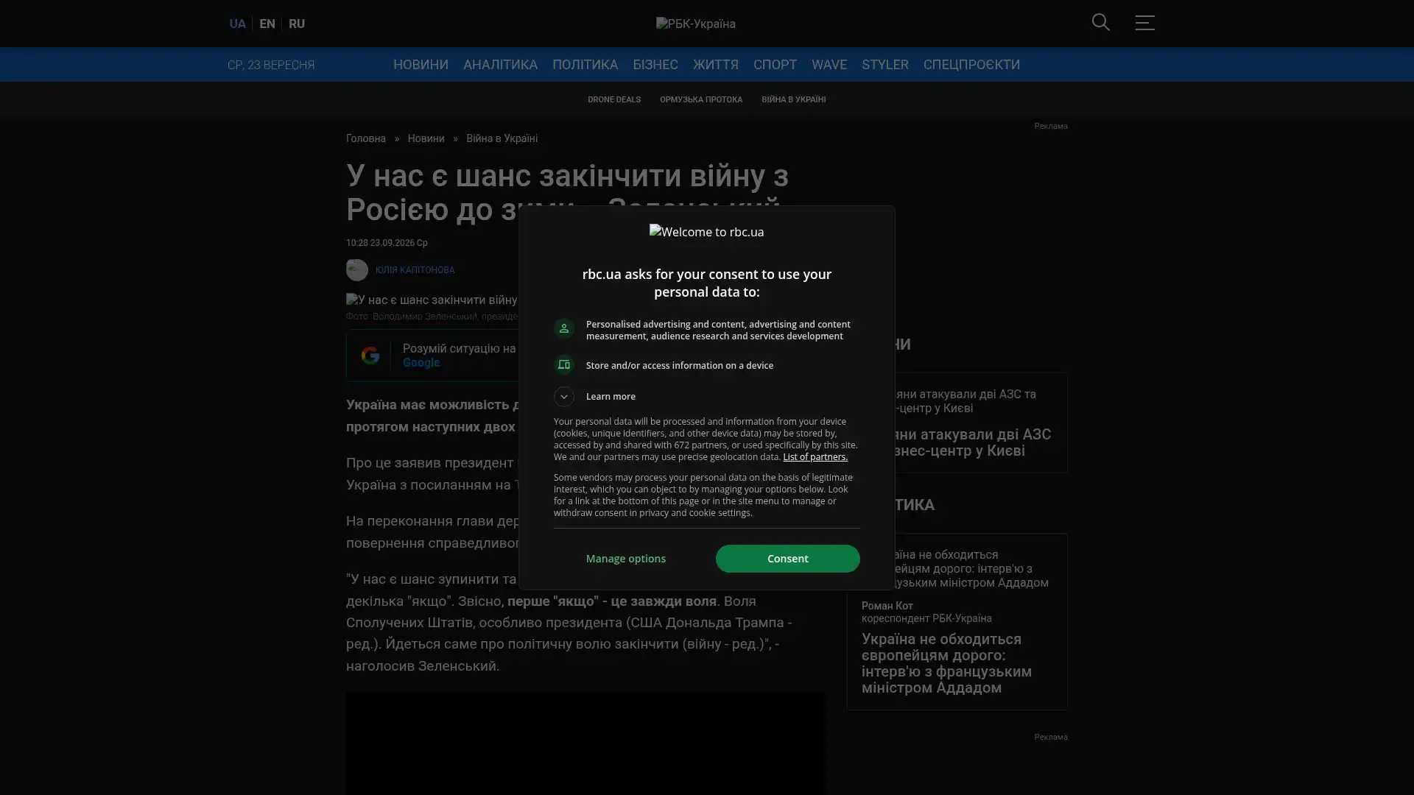Open the БІЗНЕС menu section
The image size is (1414, 795).
pos(655,65)
